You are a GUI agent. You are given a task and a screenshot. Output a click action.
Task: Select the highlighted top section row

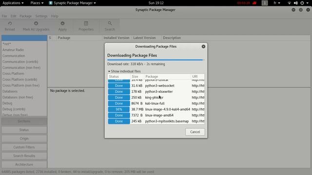[x=24, y=38]
